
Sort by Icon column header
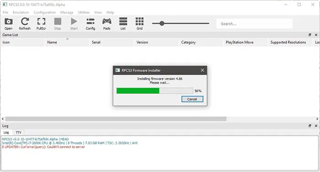(x=22, y=42)
